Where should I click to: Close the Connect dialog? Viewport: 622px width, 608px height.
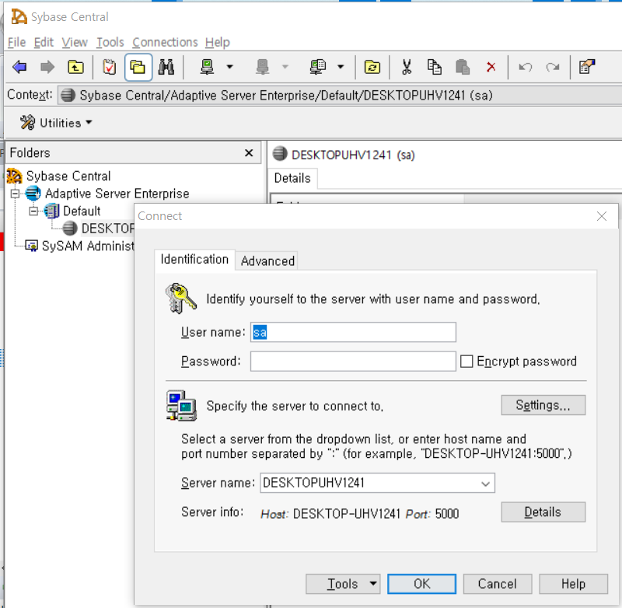[601, 216]
